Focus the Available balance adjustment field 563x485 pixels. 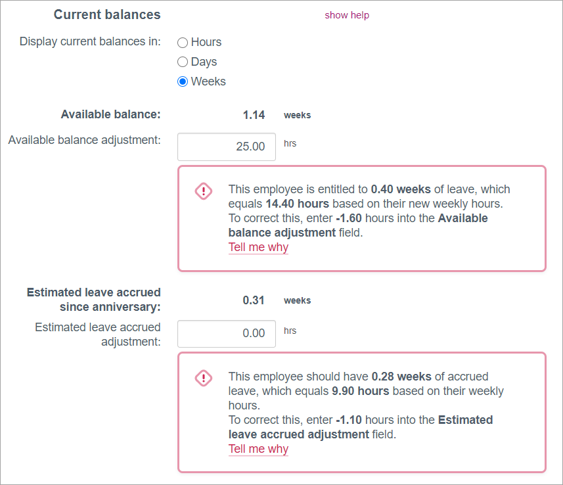click(227, 147)
